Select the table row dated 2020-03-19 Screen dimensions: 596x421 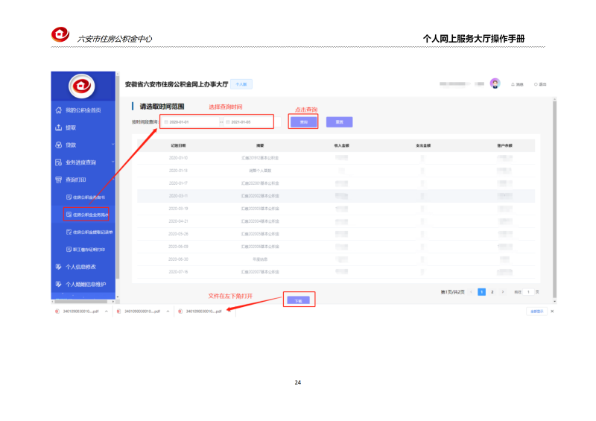[x=336, y=209]
